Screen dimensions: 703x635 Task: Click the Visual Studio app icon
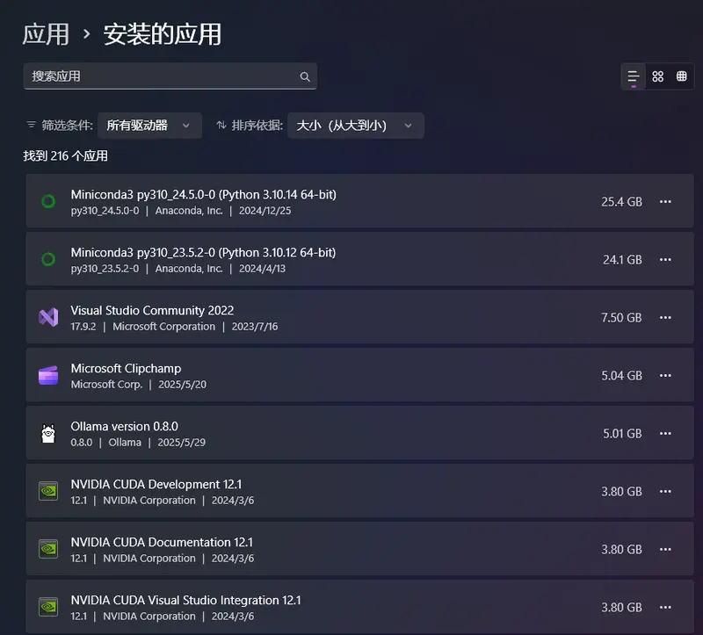click(48, 317)
